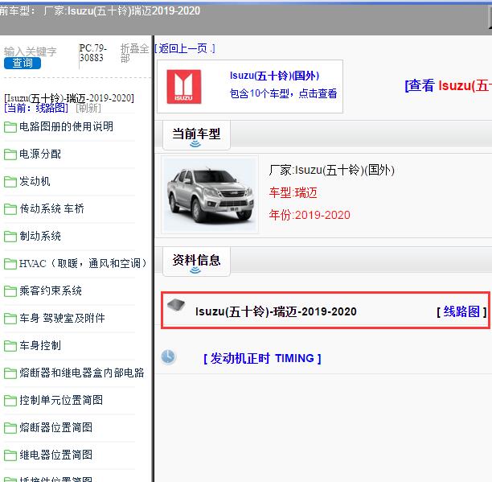Open folder icon for 电源分配

pos(10,154)
